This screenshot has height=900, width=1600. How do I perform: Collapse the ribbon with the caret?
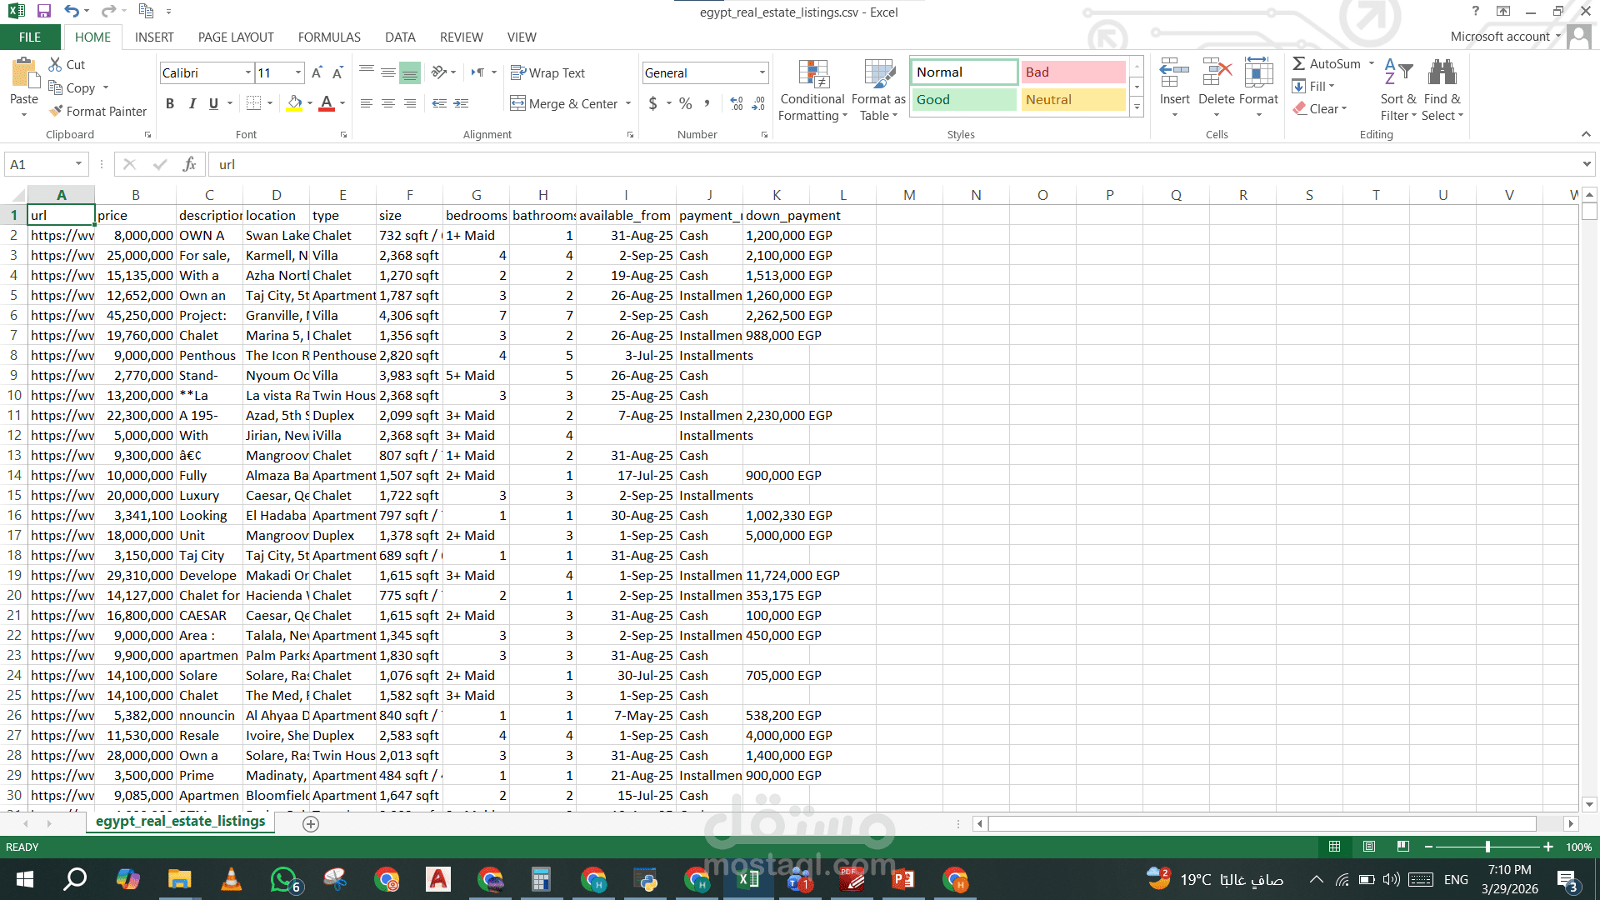1586,134
